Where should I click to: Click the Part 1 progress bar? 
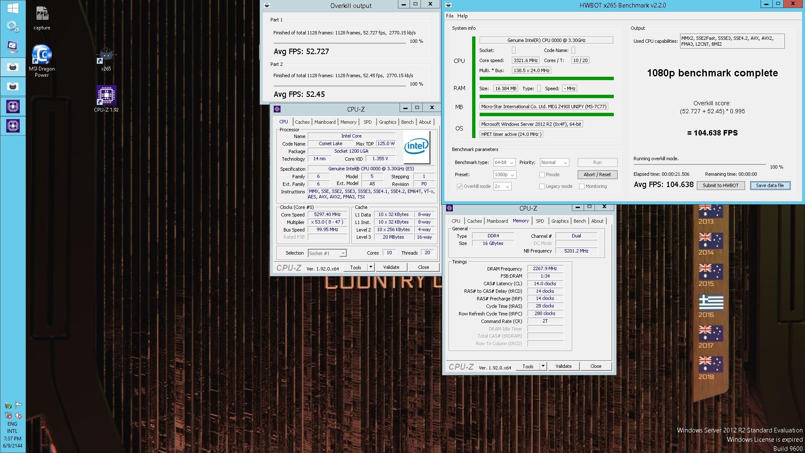[340, 43]
